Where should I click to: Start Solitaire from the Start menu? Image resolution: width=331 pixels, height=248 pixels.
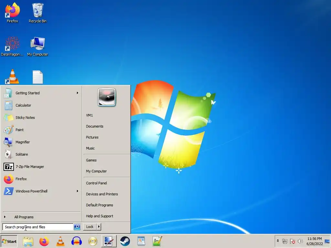click(x=41, y=154)
